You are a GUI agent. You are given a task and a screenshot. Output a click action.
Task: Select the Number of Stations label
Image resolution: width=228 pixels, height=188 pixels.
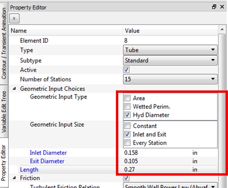pos(46,79)
